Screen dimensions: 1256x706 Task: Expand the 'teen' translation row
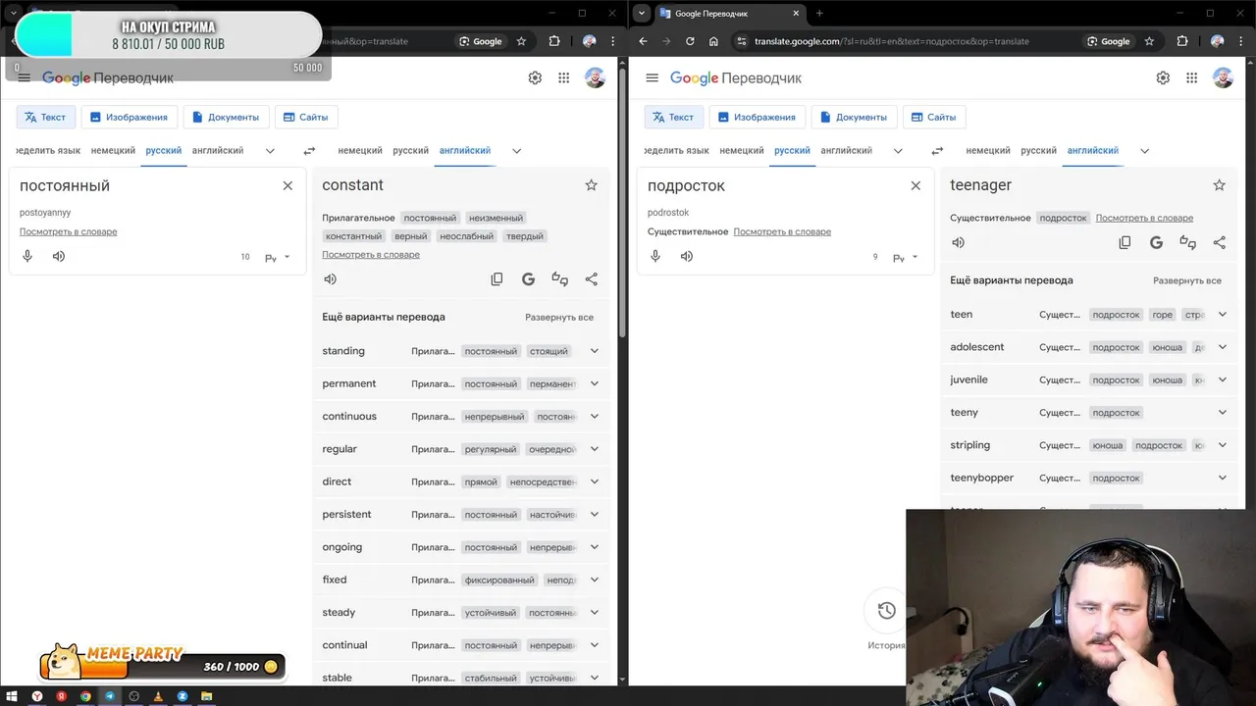[1222, 314]
